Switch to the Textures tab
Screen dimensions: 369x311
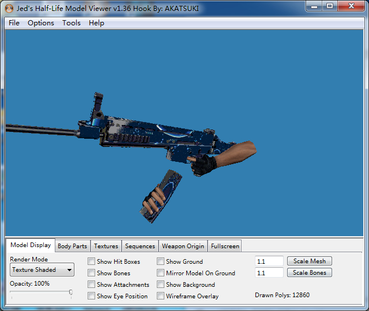point(106,246)
